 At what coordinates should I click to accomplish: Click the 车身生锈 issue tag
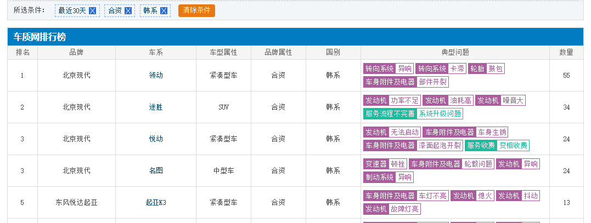click(x=465, y=132)
